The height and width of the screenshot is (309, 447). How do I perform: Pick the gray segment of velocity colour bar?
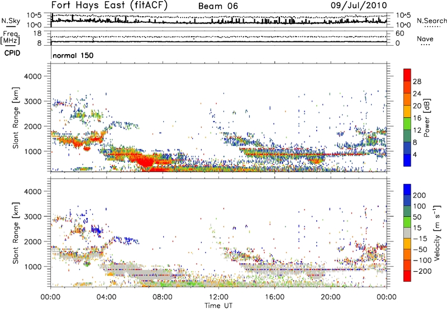[407, 233]
